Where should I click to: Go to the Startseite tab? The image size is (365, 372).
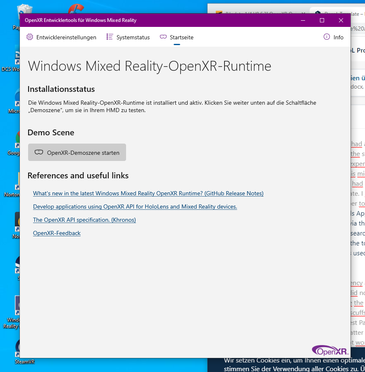click(177, 37)
